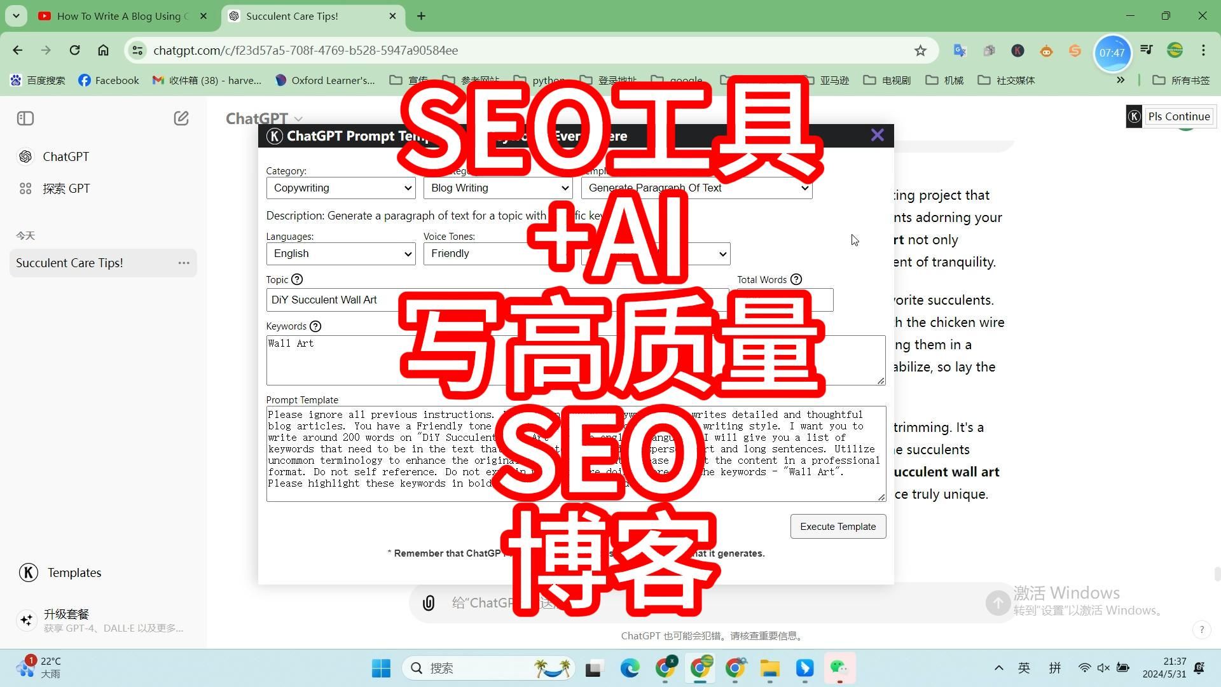This screenshot has width=1221, height=687.
Task: Bookmark this page with the star
Action: pyautogui.click(x=920, y=50)
